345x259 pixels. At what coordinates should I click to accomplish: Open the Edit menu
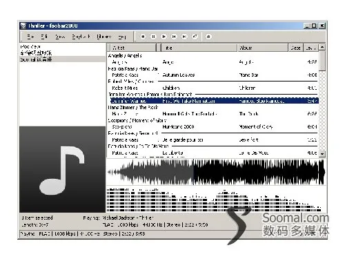click(44, 37)
